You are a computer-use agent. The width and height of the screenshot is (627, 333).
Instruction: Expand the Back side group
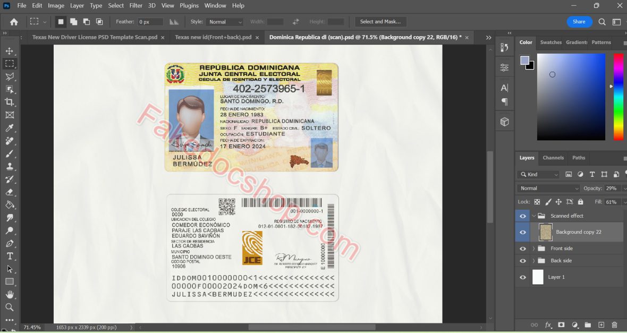(x=534, y=261)
